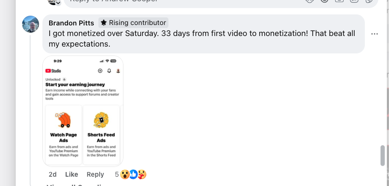Reply to Brandon Pitts' comment
Viewport: 389px width, 186px height.
tap(95, 174)
